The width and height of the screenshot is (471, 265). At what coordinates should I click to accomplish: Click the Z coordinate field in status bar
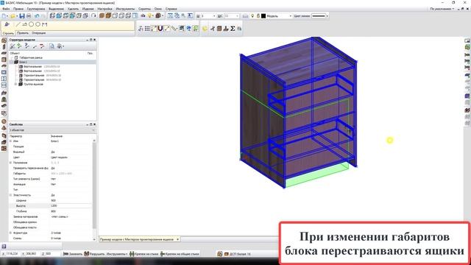click(52, 254)
